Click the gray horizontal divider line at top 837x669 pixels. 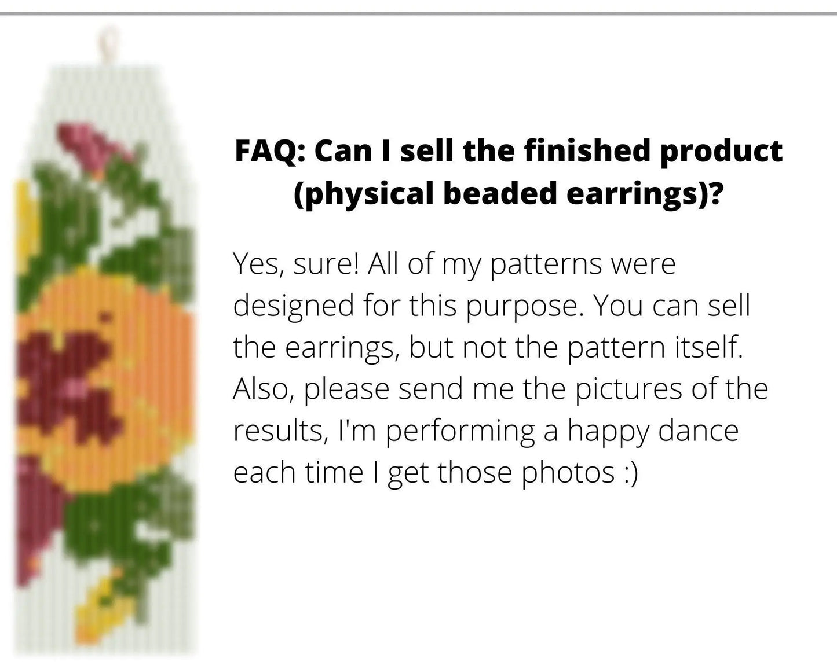(x=418, y=13)
